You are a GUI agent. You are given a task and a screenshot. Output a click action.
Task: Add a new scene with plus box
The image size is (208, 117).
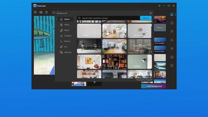point(95,84)
